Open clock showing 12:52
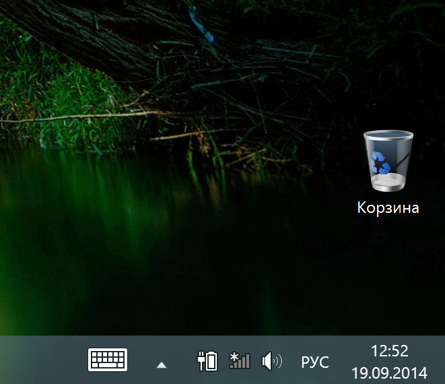This screenshot has width=445, height=384. click(390, 351)
